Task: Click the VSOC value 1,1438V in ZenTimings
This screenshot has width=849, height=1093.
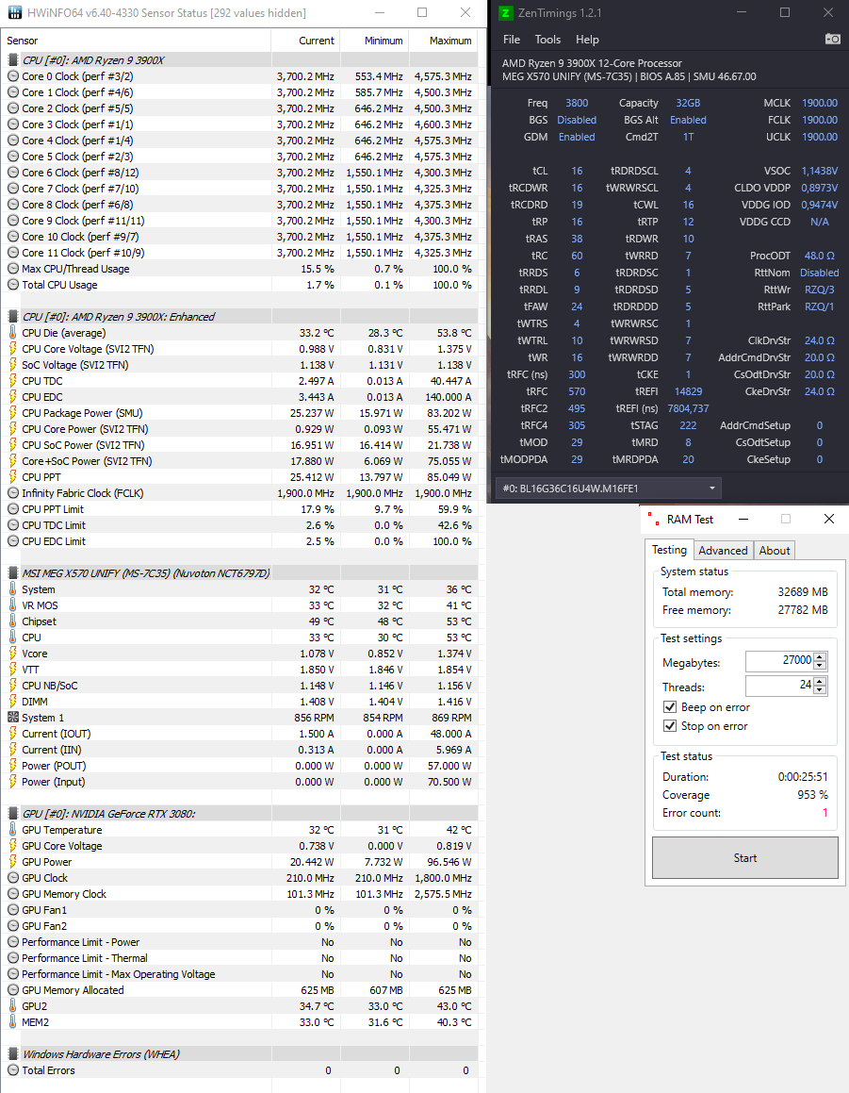Action: click(819, 171)
